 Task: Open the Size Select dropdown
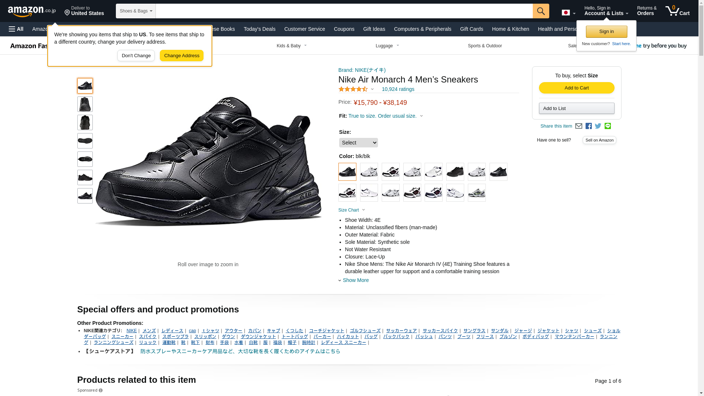358,143
